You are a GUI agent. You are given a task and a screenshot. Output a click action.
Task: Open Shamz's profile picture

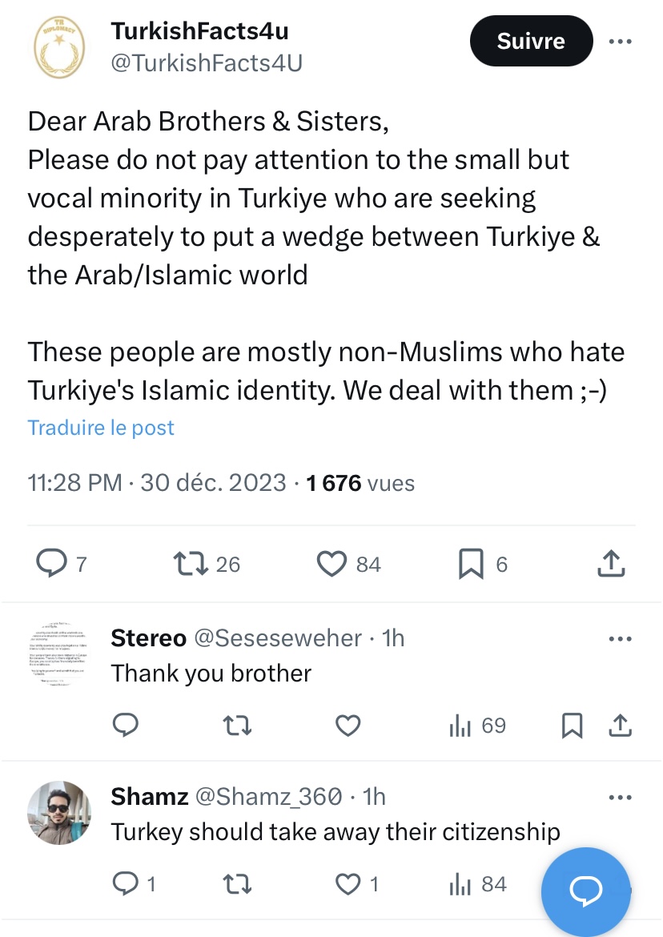pyautogui.click(x=60, y=812)
